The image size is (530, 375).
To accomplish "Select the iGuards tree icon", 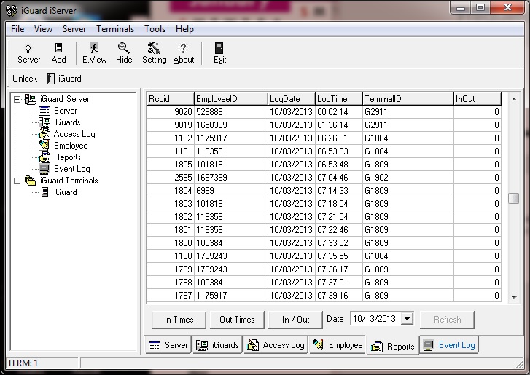I will (44, 122).
